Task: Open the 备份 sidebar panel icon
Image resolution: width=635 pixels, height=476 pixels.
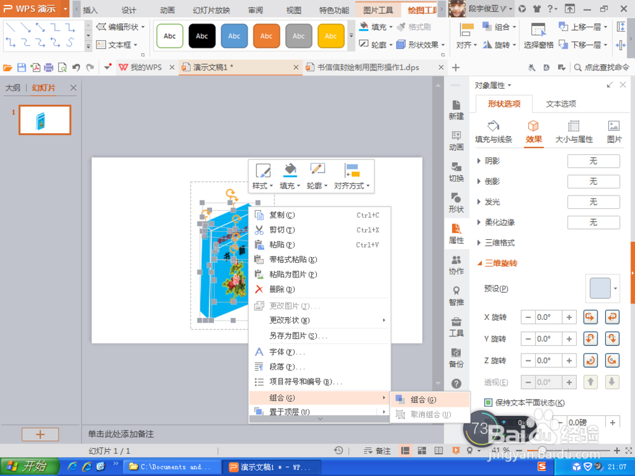Action: (457, 358)
